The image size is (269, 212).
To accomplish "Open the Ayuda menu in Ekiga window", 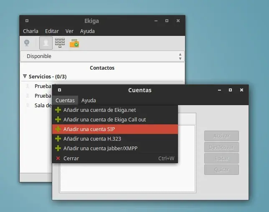I will coord(87,31).
